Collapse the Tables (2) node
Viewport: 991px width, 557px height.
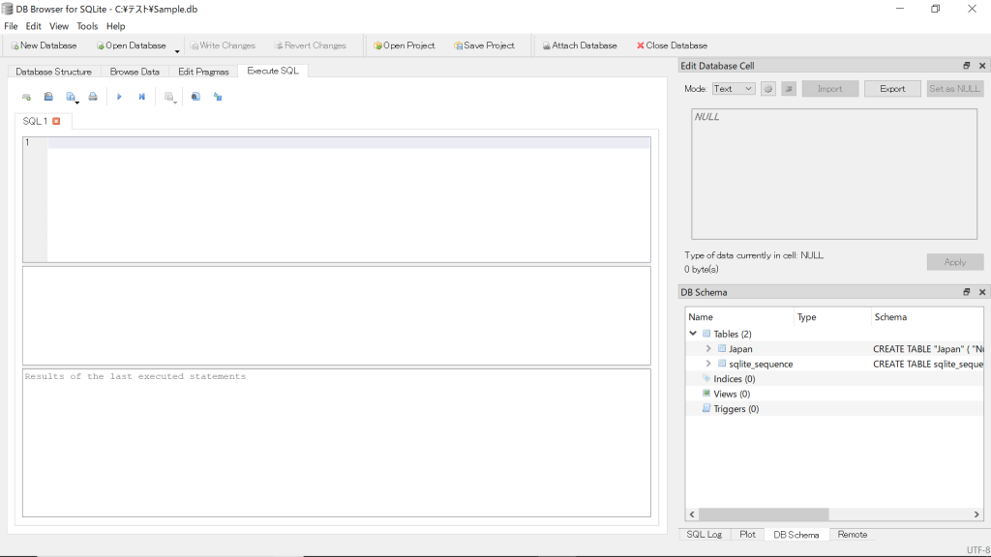(693, 334)
